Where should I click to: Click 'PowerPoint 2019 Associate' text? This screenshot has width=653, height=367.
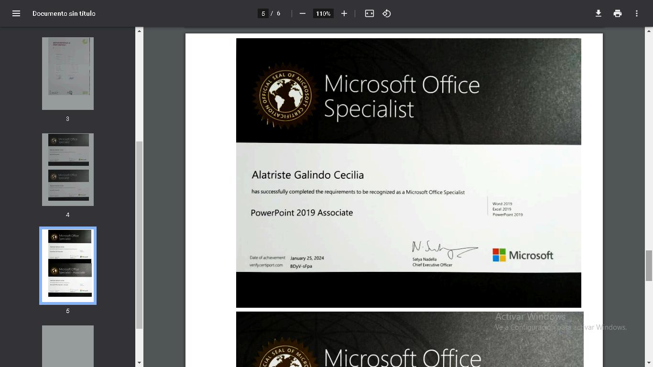point(302,213)
